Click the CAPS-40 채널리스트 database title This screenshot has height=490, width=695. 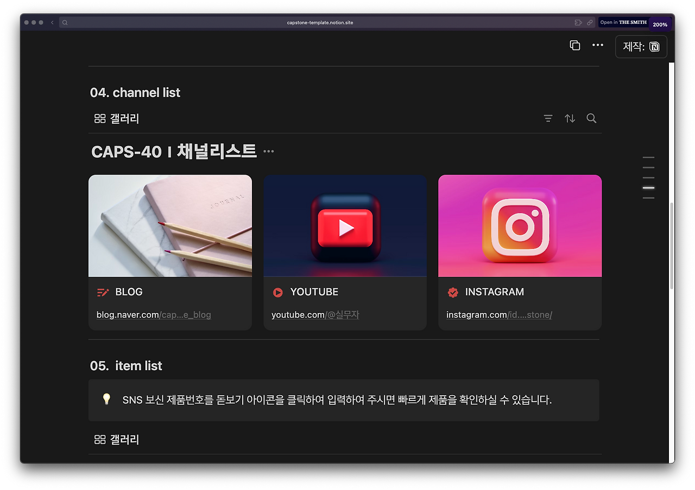(x=174, y=151)
